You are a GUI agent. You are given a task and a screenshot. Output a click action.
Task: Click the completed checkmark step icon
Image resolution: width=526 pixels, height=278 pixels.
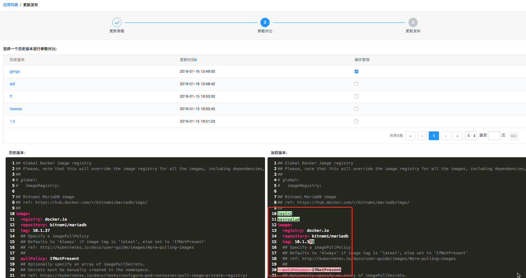(117, 22)
